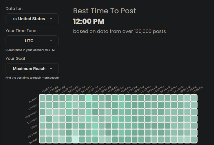
Task: Select the Saturday 04:00 AM heatmap cell
Action: 69,133
